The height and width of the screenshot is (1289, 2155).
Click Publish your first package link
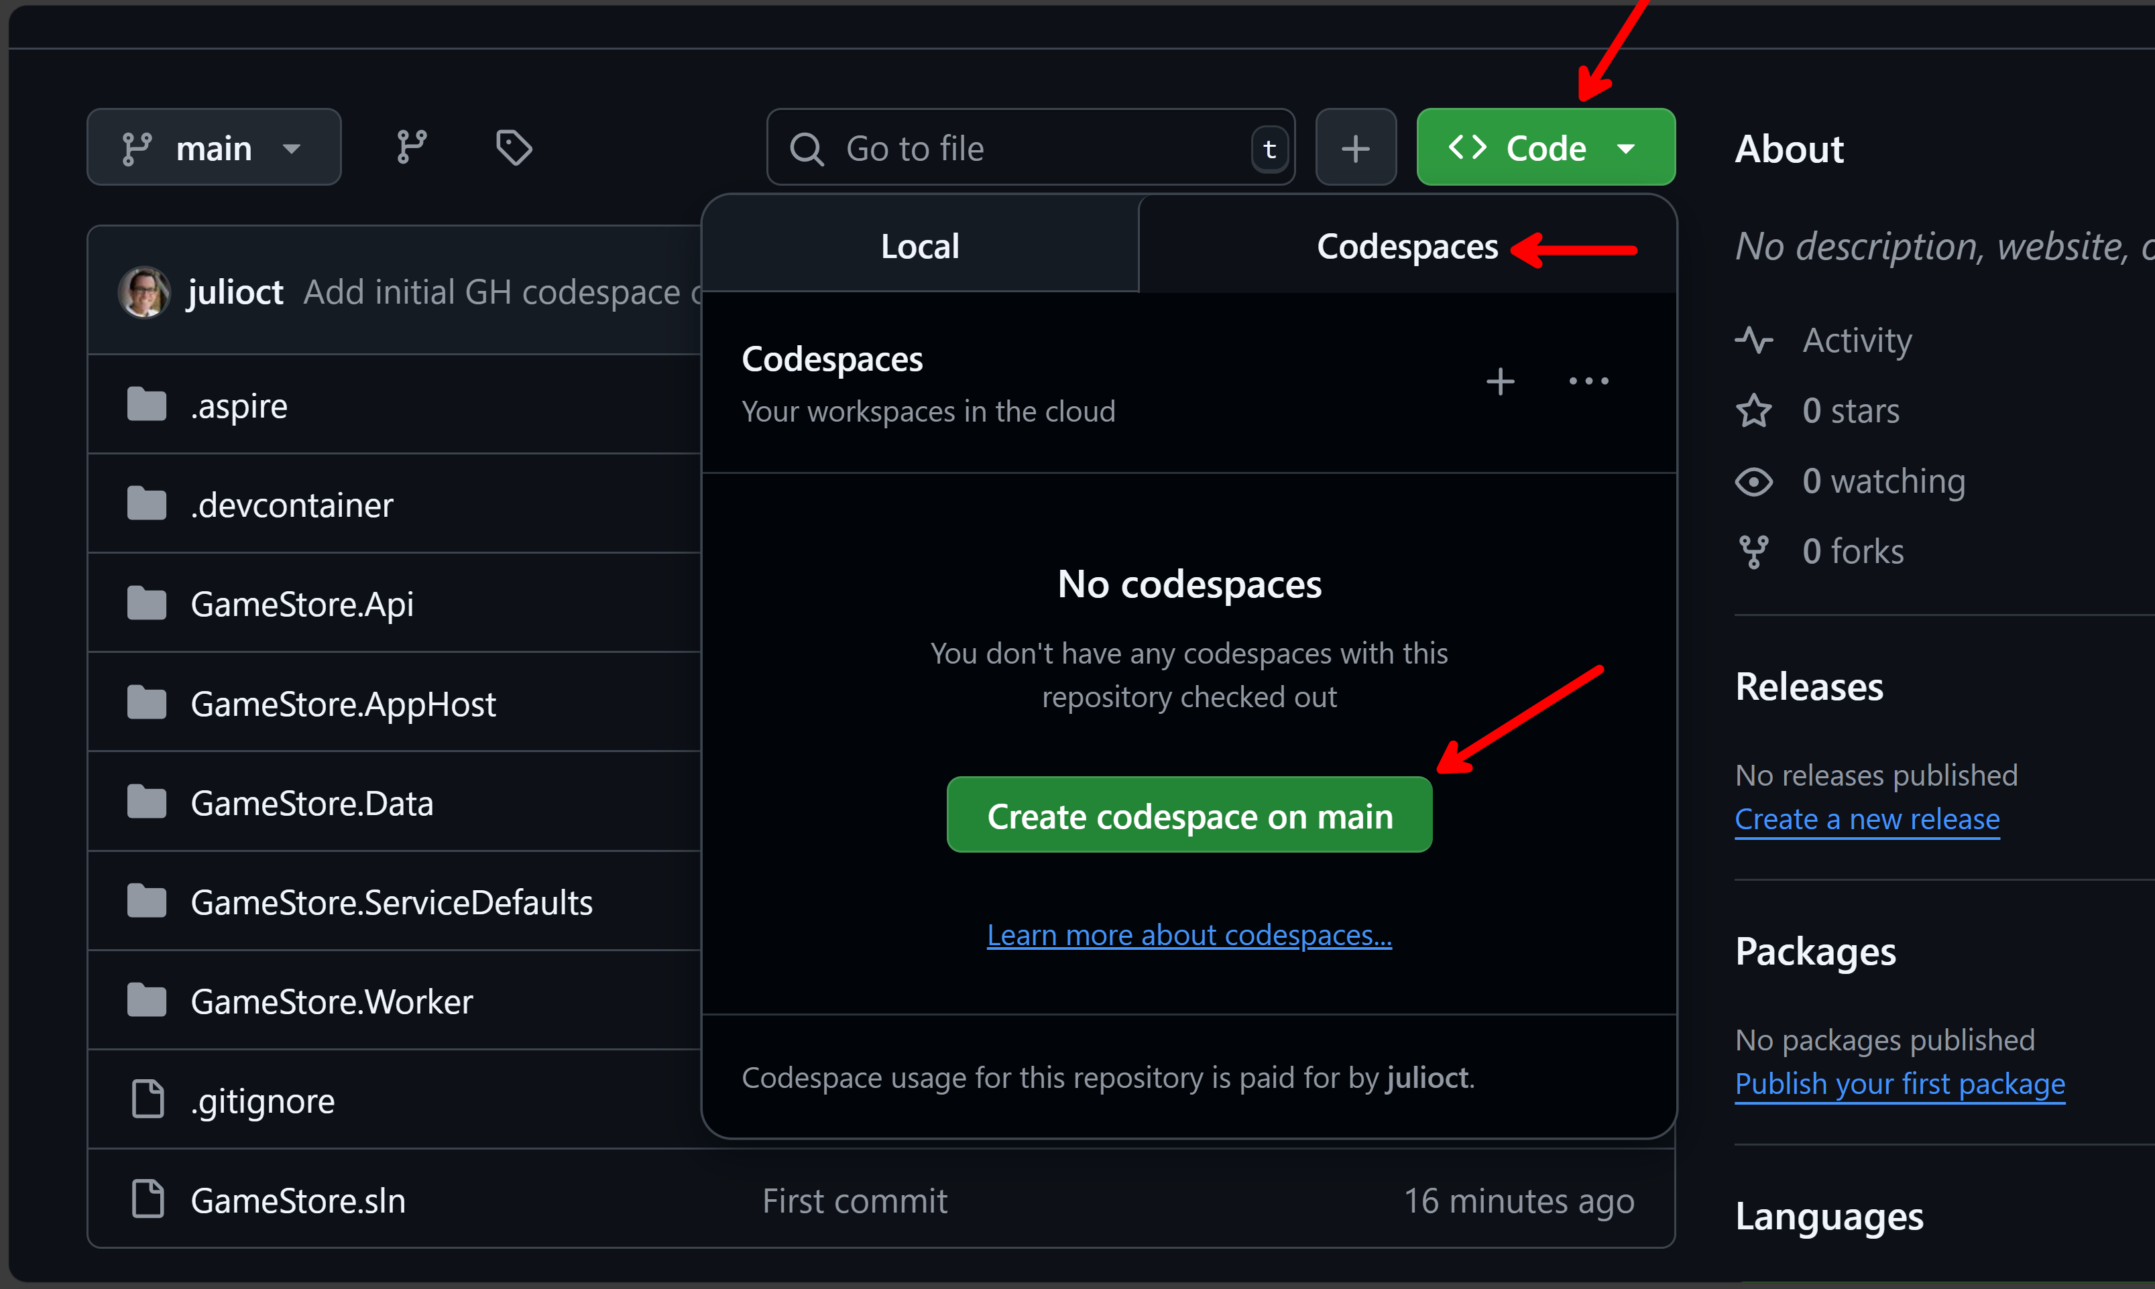click(x=1900, y=1084)
